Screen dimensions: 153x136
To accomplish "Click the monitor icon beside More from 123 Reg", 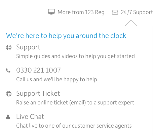I will click(x=51, y=12).
